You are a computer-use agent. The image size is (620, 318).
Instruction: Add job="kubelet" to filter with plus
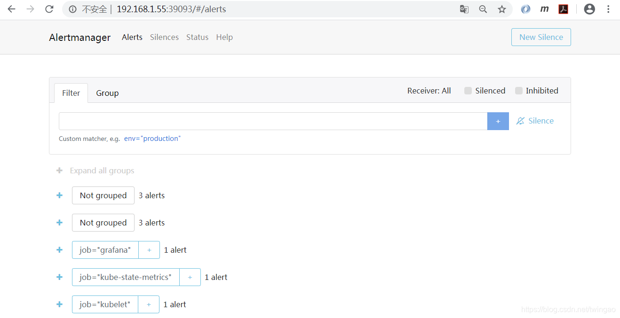tap(149, 304)
